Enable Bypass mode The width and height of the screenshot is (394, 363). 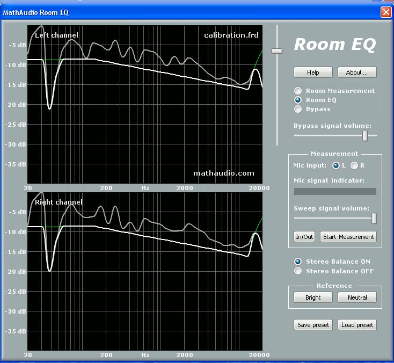click(298, 109)
